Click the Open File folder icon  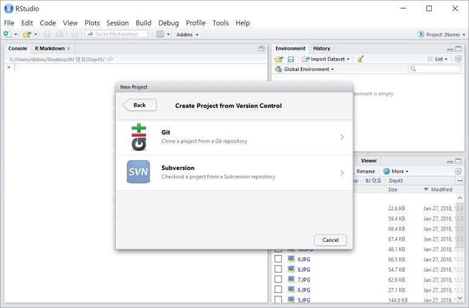27,35
